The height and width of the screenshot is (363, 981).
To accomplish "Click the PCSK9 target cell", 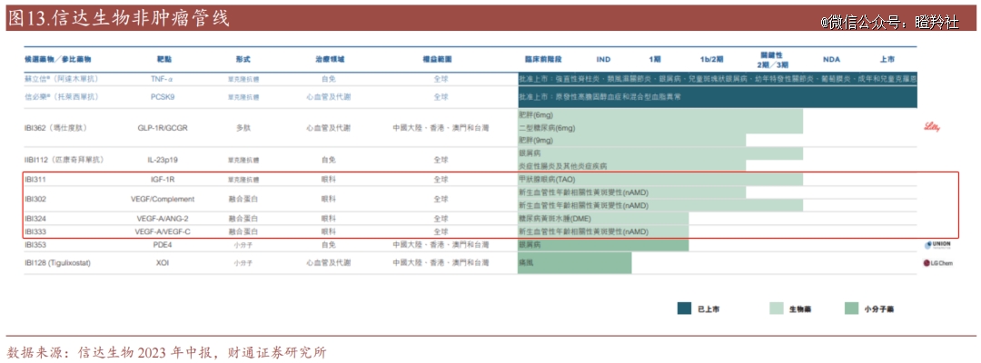I will click(x=163, y=97).
